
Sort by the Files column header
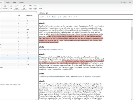pos(19,16)
